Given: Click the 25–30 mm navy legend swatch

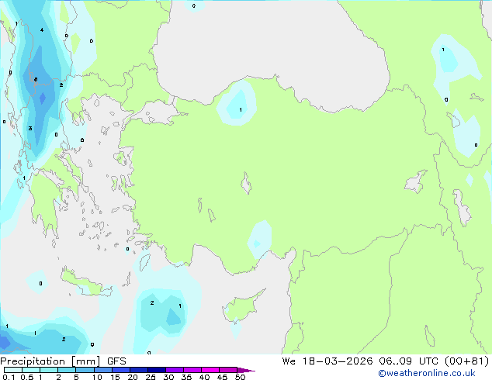Looking at the screenshot, I should (x=157, y=370).
